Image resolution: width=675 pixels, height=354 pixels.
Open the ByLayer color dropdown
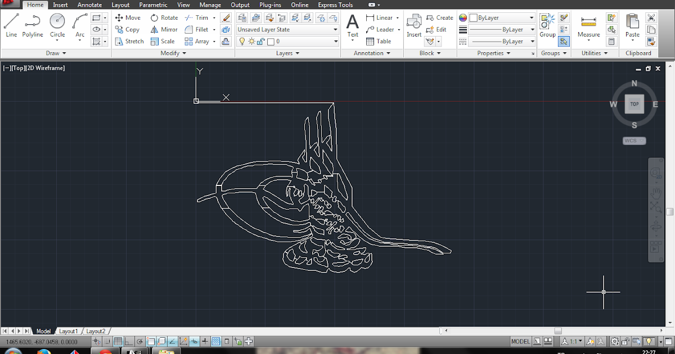(502, 17)
